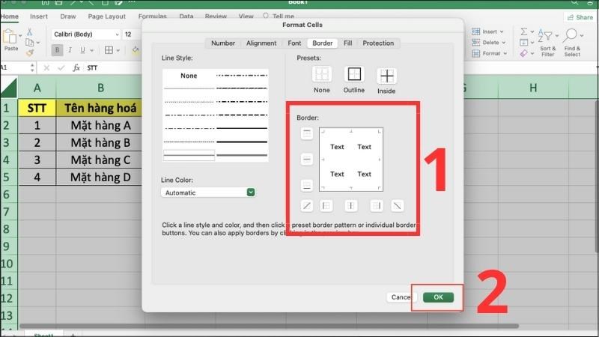Choose the None border preset
This screenshot has height=337, width=599.
322,74
